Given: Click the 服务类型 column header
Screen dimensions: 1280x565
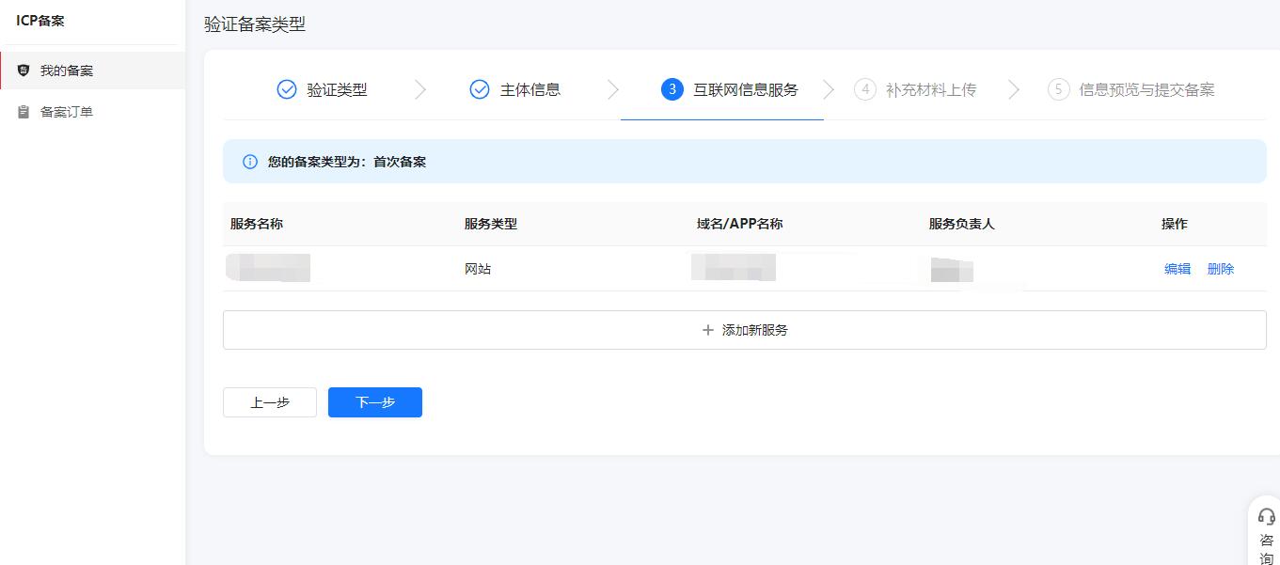Looking at the screenshot, I should coord(491,224).
